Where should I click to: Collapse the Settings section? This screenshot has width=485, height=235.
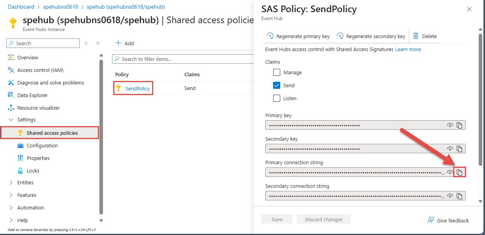[x=11, y=119]
